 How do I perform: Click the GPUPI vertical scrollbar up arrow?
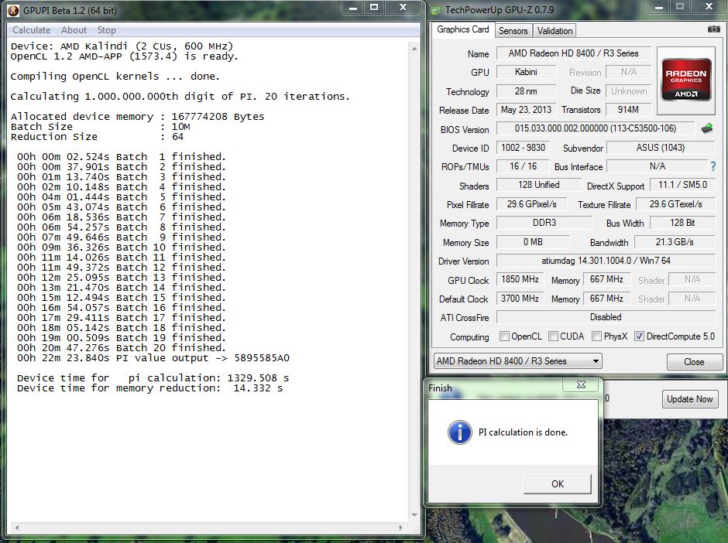click(414, 49)
